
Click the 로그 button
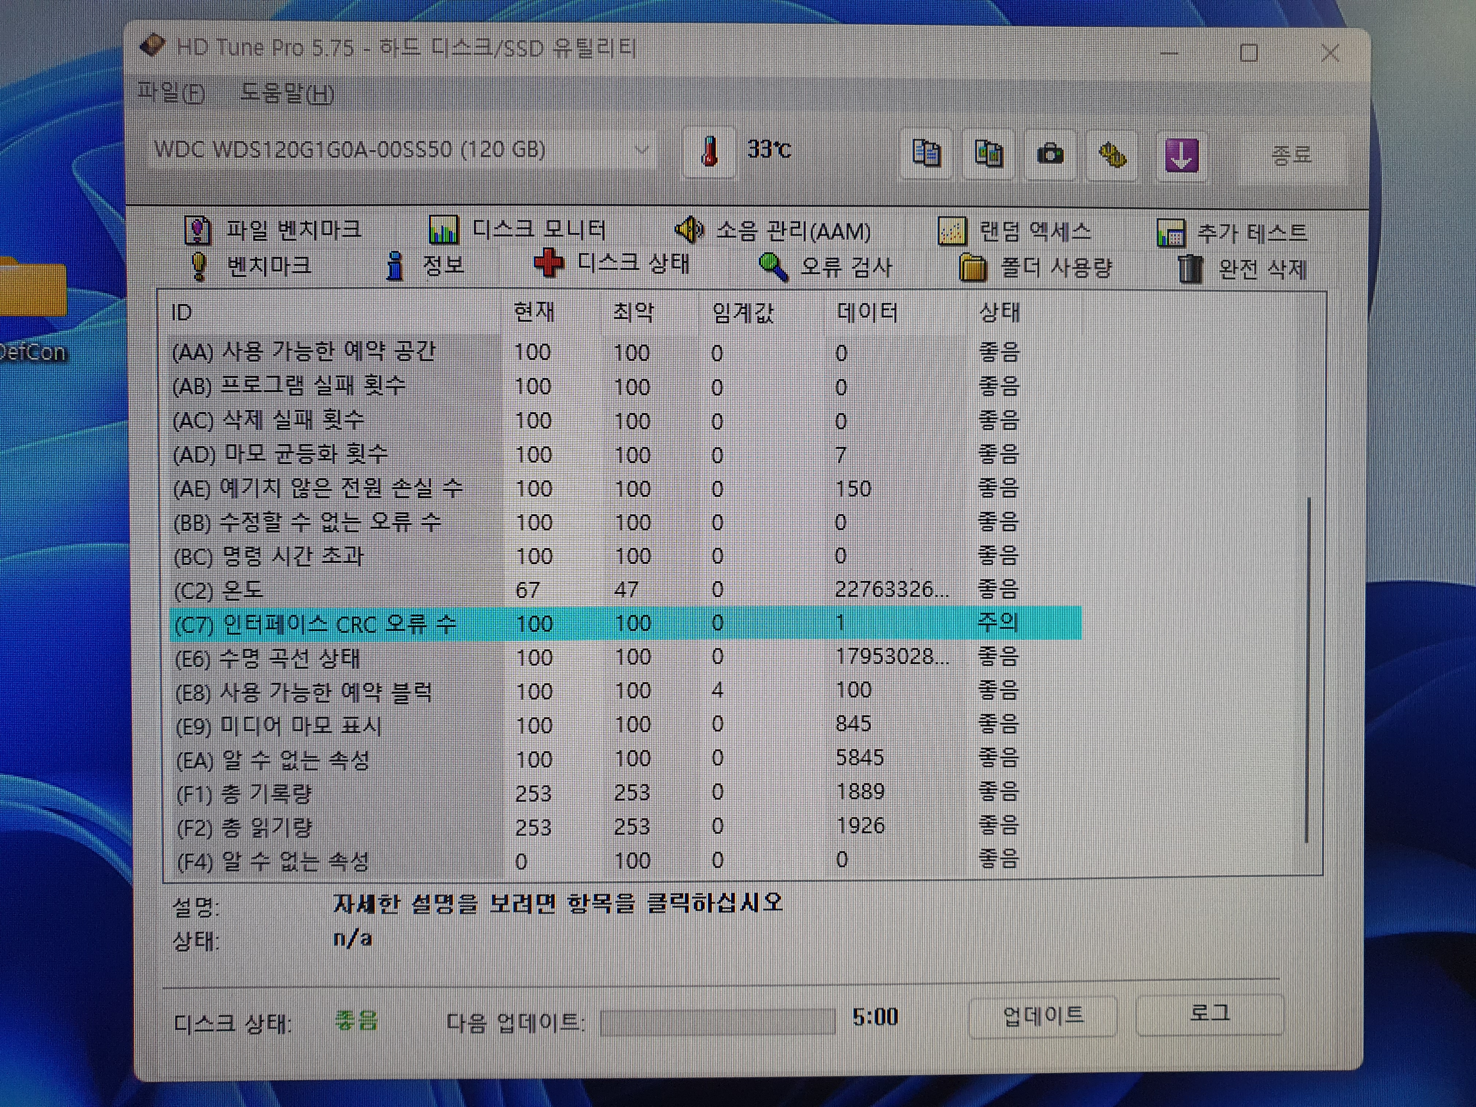coord(1210,1014)
